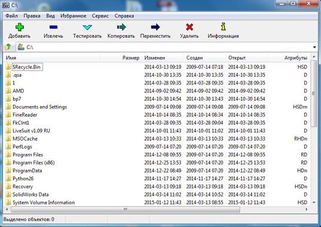Screen dimensions: 321x227
Task: Select the System Volume Information folder name
Action: 44,202
